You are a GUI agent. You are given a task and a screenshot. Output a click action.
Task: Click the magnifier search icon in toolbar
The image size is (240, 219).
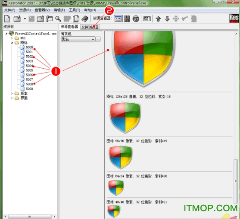point(58,19)
